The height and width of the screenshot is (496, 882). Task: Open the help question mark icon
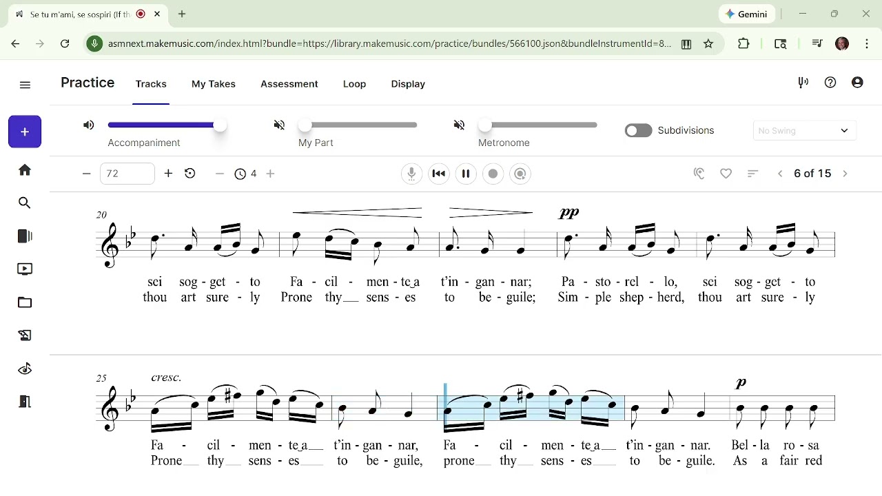coord(830,83)
